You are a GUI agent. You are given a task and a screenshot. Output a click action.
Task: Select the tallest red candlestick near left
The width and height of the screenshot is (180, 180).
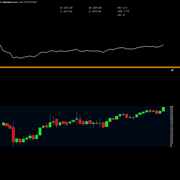coord(13,135)
